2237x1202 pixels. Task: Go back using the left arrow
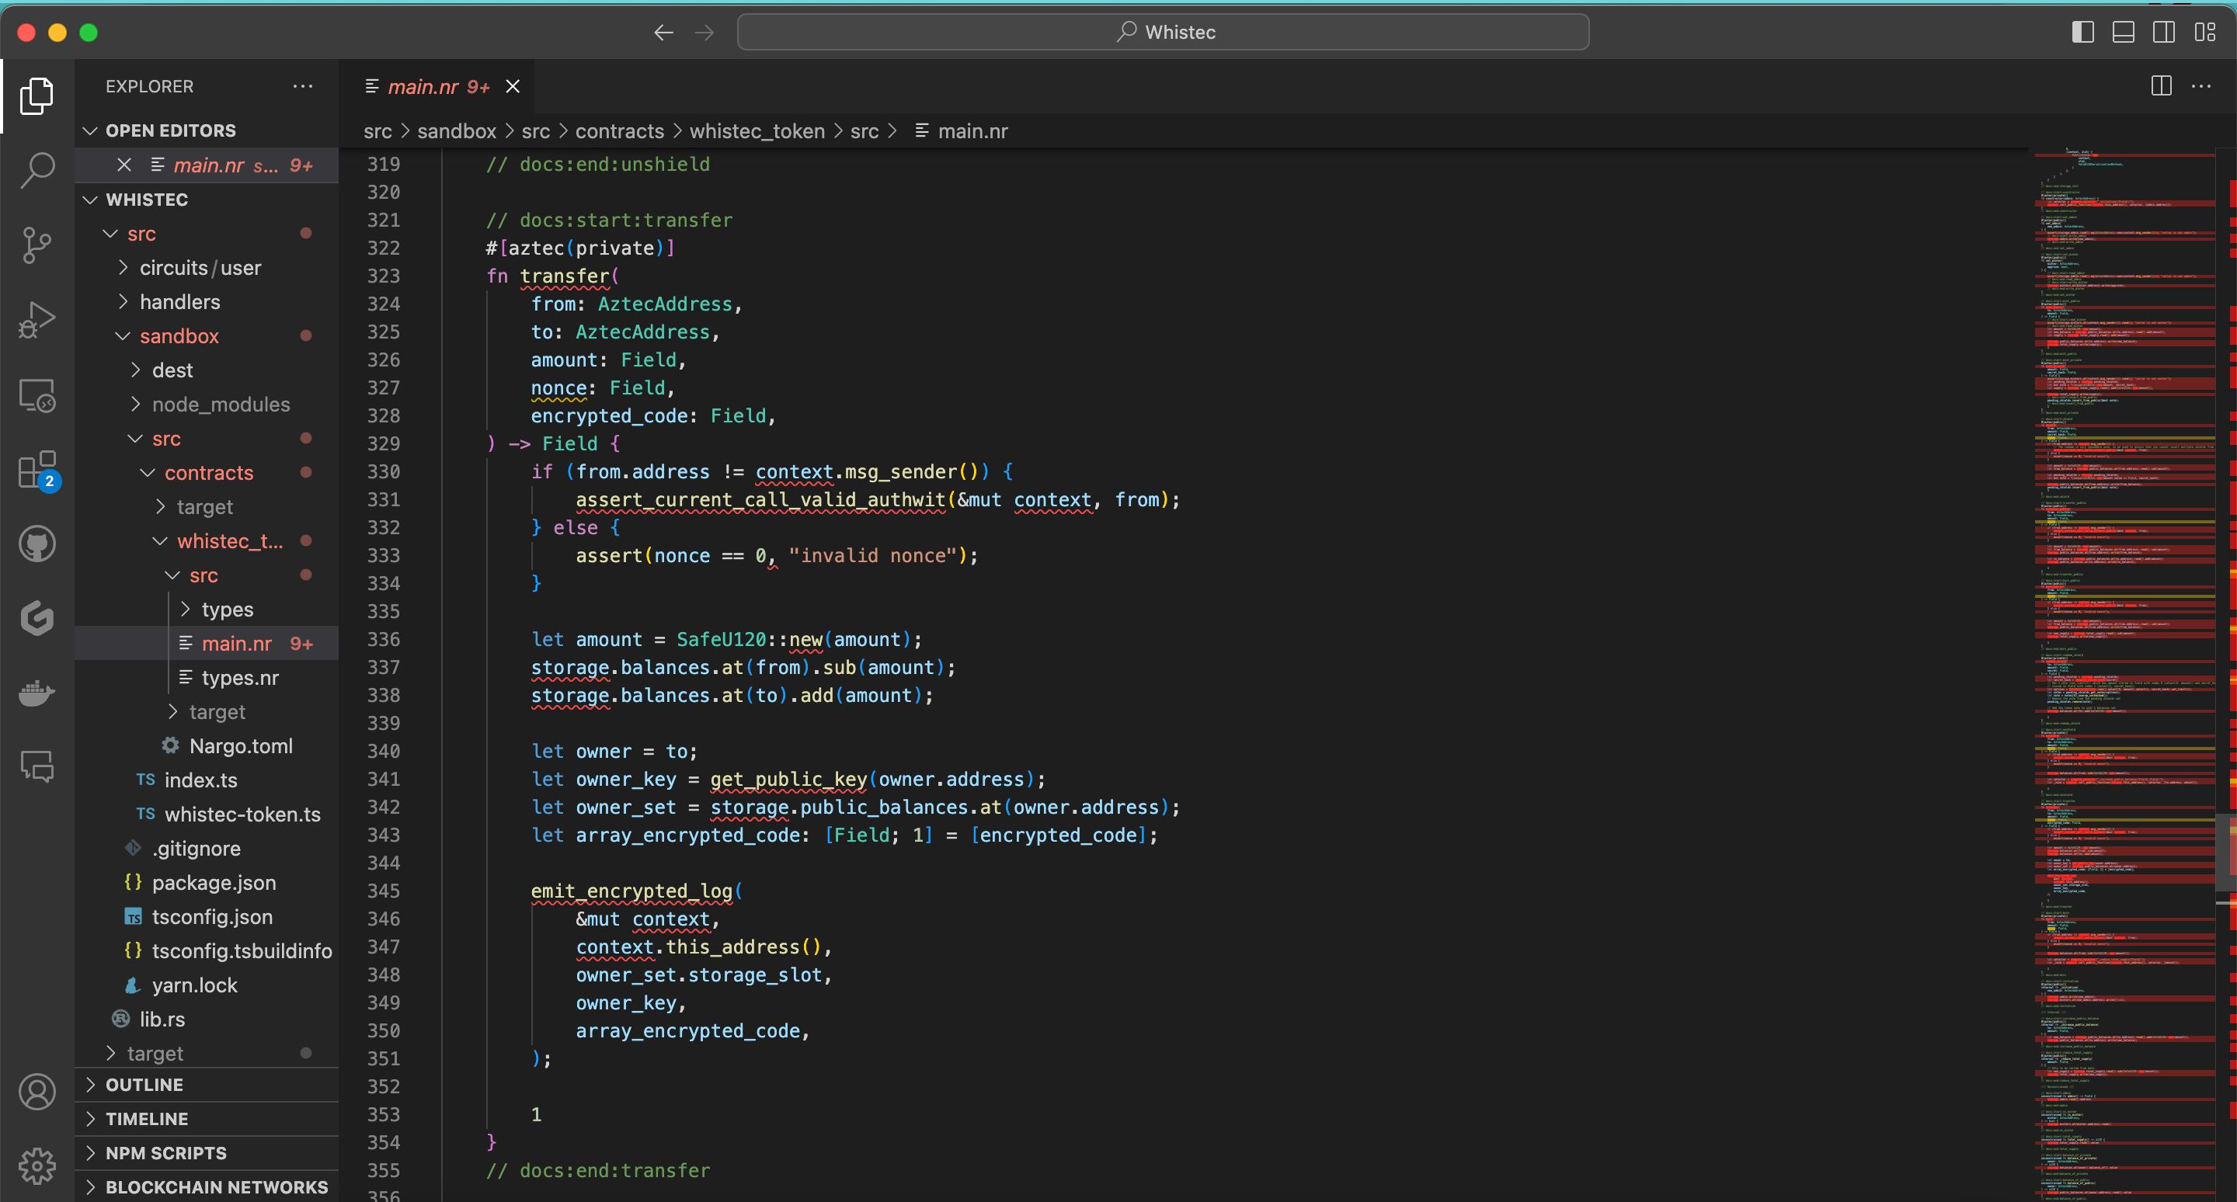pyautogui.click(x=663, y=32)
